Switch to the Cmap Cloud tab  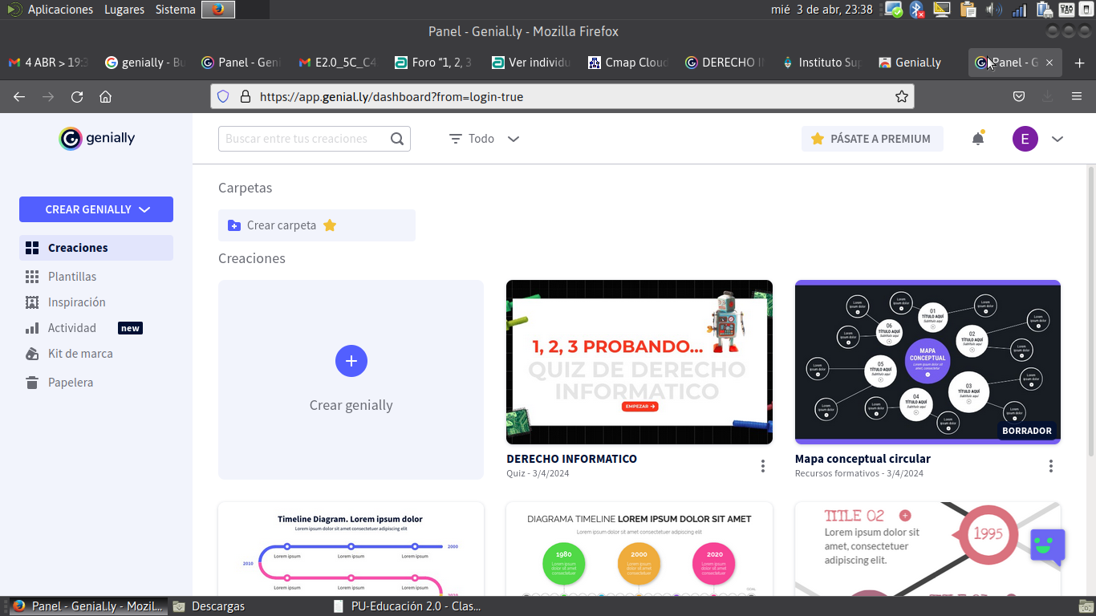pos(627,63)
